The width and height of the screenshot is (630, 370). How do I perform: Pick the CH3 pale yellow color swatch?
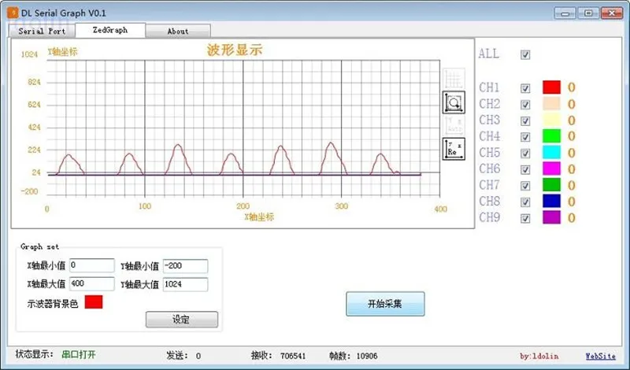coord(551,120)
